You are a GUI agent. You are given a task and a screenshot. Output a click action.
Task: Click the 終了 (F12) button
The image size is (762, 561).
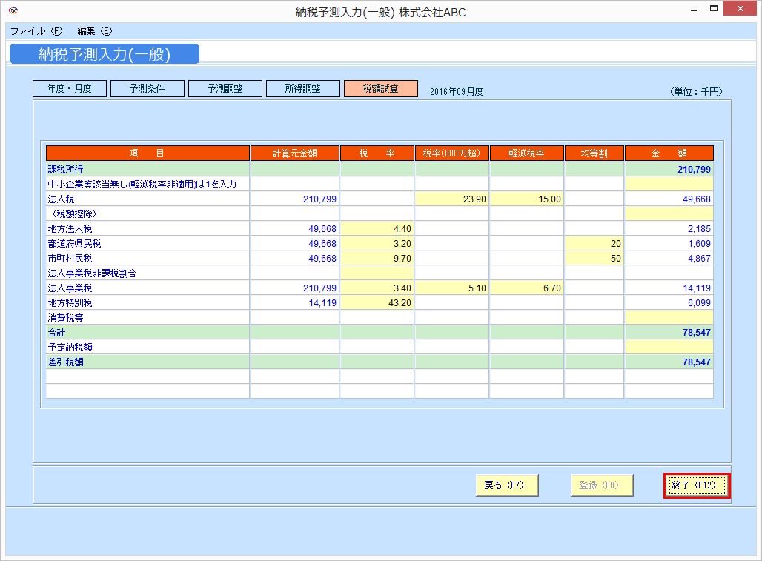[695, 485]
